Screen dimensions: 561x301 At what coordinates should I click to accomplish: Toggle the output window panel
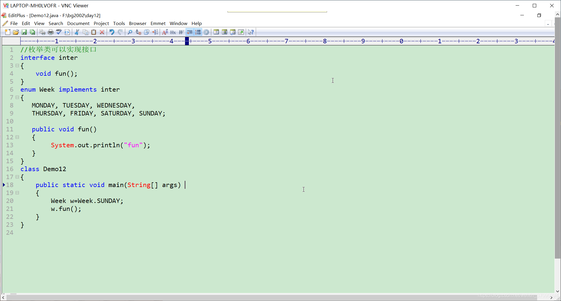click(233, 32)
